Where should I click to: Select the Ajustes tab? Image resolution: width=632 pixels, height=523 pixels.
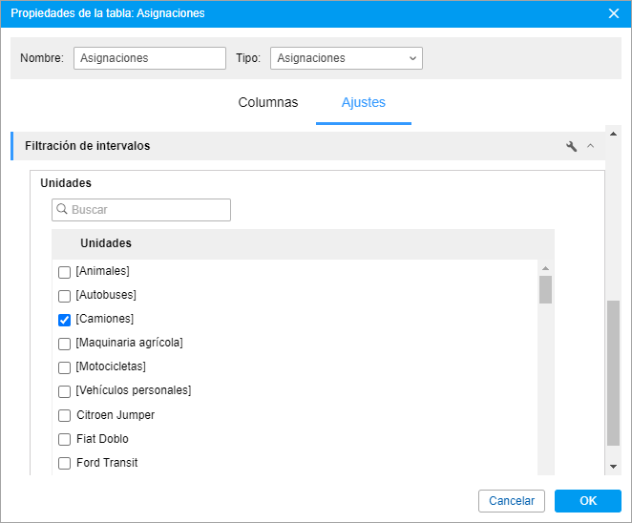point(363,102)
